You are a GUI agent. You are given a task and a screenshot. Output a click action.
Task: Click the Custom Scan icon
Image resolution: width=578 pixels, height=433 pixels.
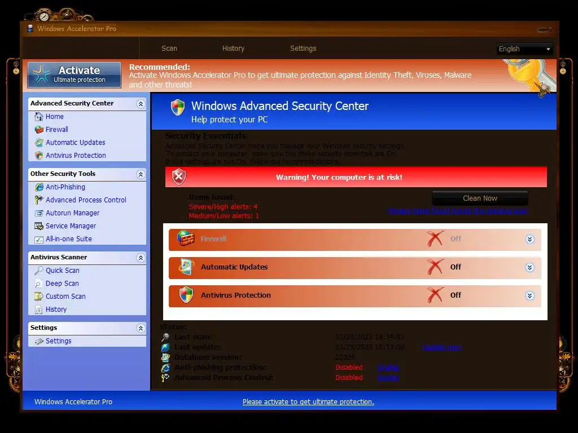click(39, 297)
